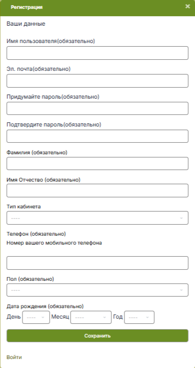Viewport: 195px width, 368px height.
Task: Click the Придумайте пароль field
Action: (x=97, y=109)
